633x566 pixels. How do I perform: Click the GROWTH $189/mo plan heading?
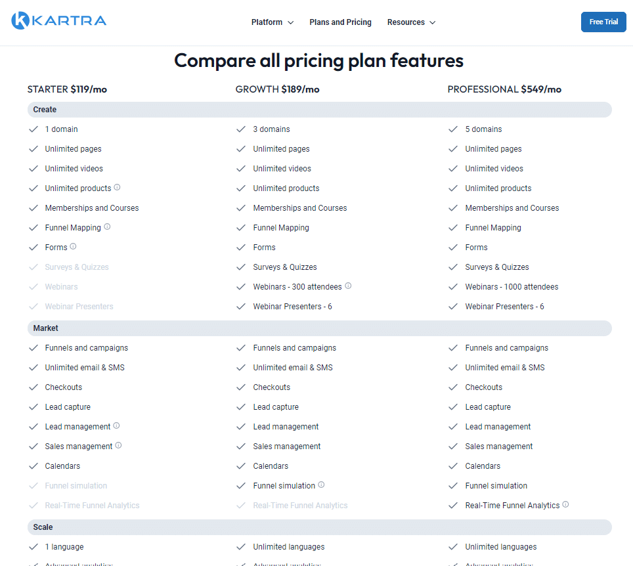pyautogui.click(x=277, y=89)
